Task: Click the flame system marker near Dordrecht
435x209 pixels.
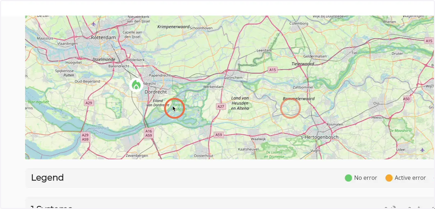Action: (136, 86)
